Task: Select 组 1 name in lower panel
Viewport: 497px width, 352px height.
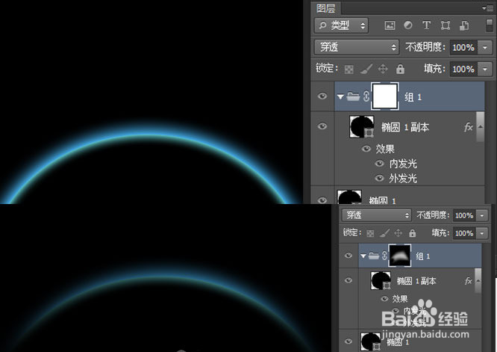Action: point(423,256)
